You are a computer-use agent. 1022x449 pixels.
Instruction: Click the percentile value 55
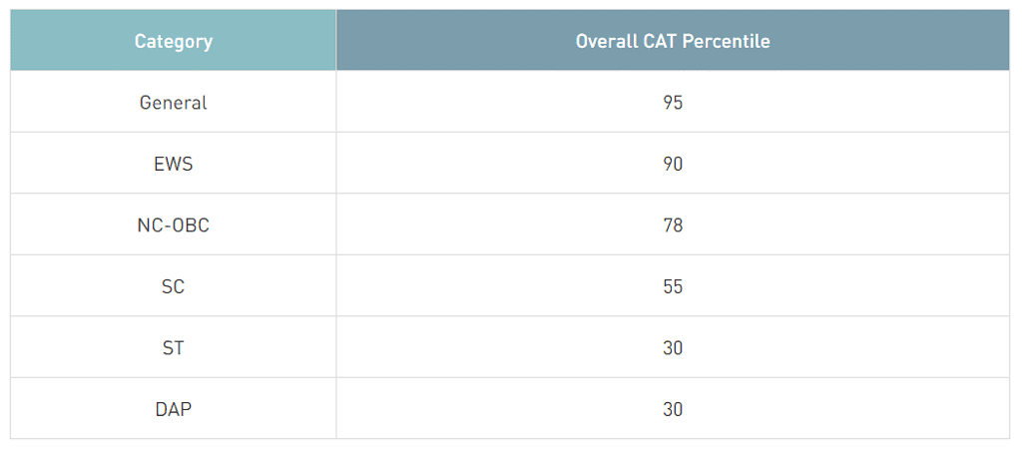(673, 286)
